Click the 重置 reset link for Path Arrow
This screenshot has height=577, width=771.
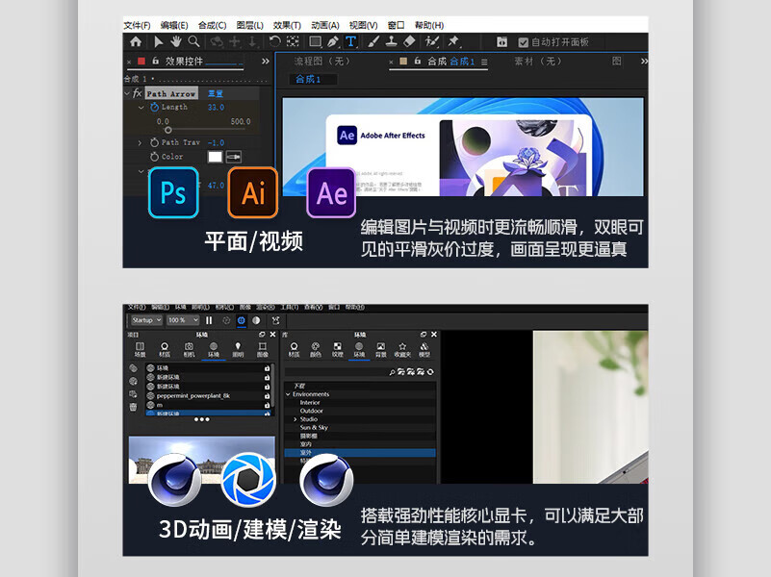pyautogui.click(x=216, y=93)
